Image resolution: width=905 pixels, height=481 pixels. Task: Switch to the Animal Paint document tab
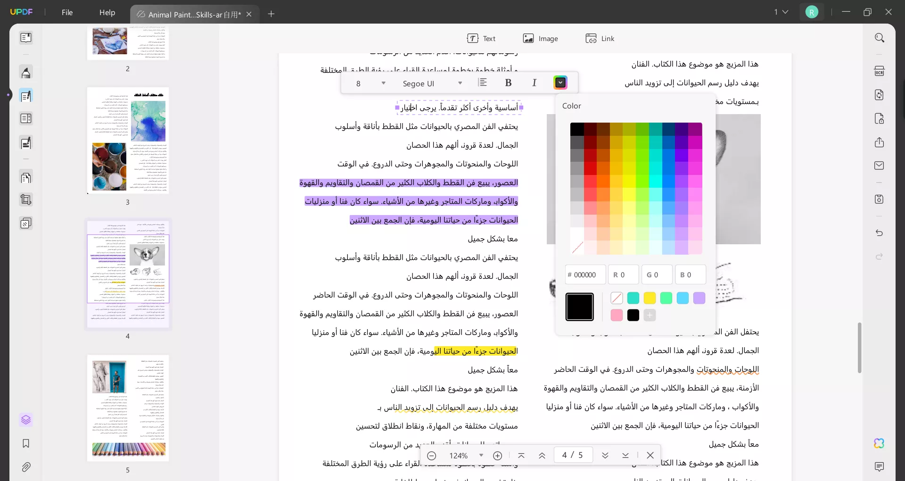(189, 14)
